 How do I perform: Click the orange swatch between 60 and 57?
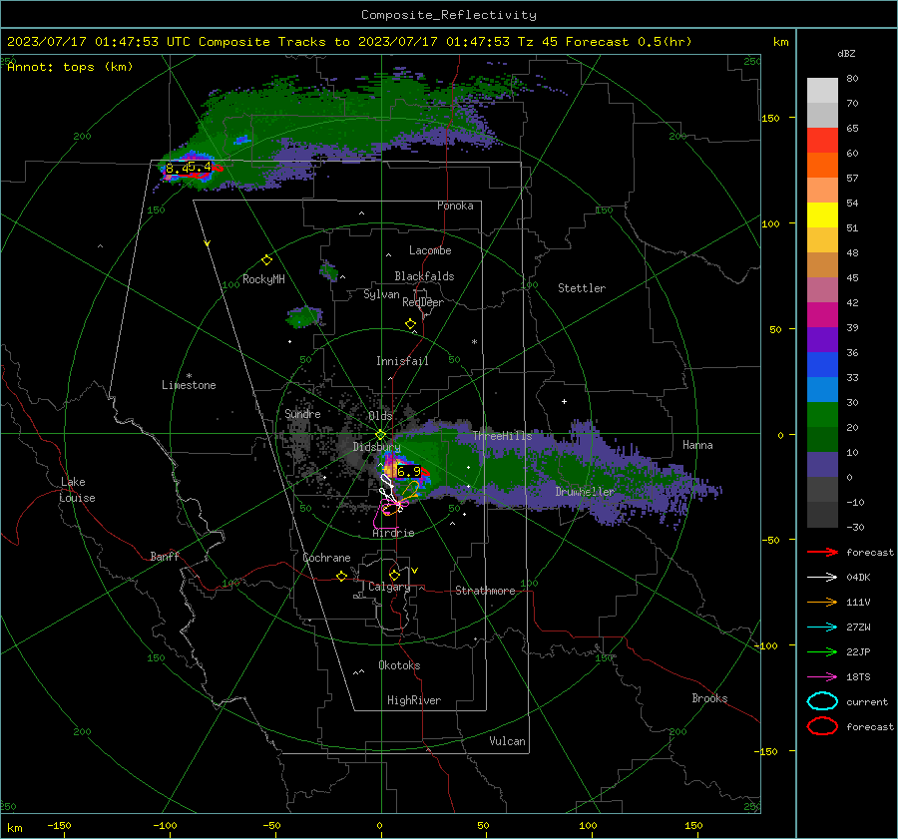[822, 165]
